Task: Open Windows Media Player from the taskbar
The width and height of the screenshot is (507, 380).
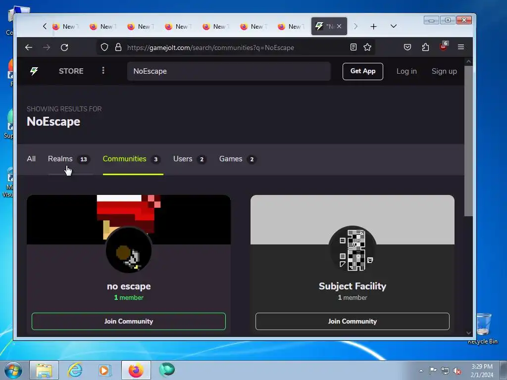Action: click(x=104, y=370)
